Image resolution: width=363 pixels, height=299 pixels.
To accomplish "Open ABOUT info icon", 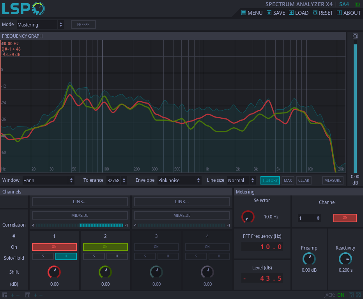I will [x=339, y=13].
